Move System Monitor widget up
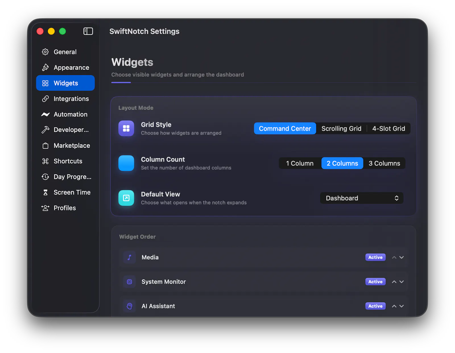455x353 pixels. pyautogui.click(x=394, y=282)
